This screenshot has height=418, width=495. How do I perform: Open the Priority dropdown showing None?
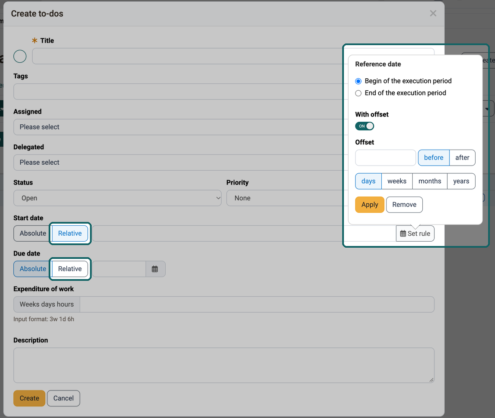point(330,198)
